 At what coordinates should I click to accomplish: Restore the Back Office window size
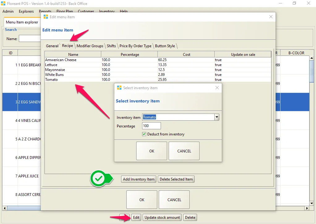tap(294, 3)
